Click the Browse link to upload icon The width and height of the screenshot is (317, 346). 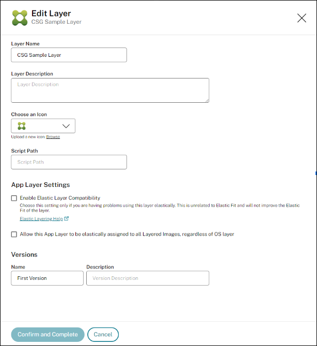tap(53, 137)
